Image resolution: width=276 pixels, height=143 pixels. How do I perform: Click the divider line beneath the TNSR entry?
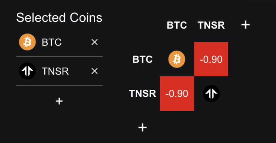59,86
